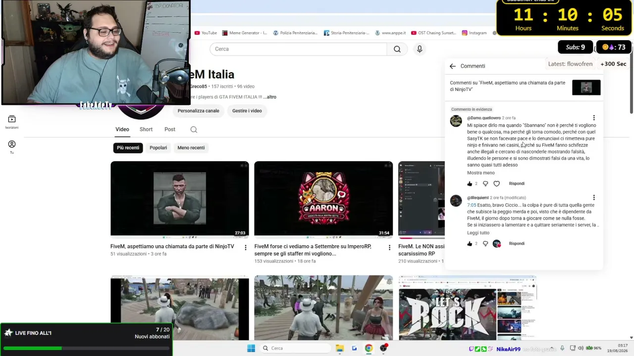The width and height of the screenshot is (634, 356).
Task: Open options menu on @Damo.quellovero's comment
Action: 594,118
